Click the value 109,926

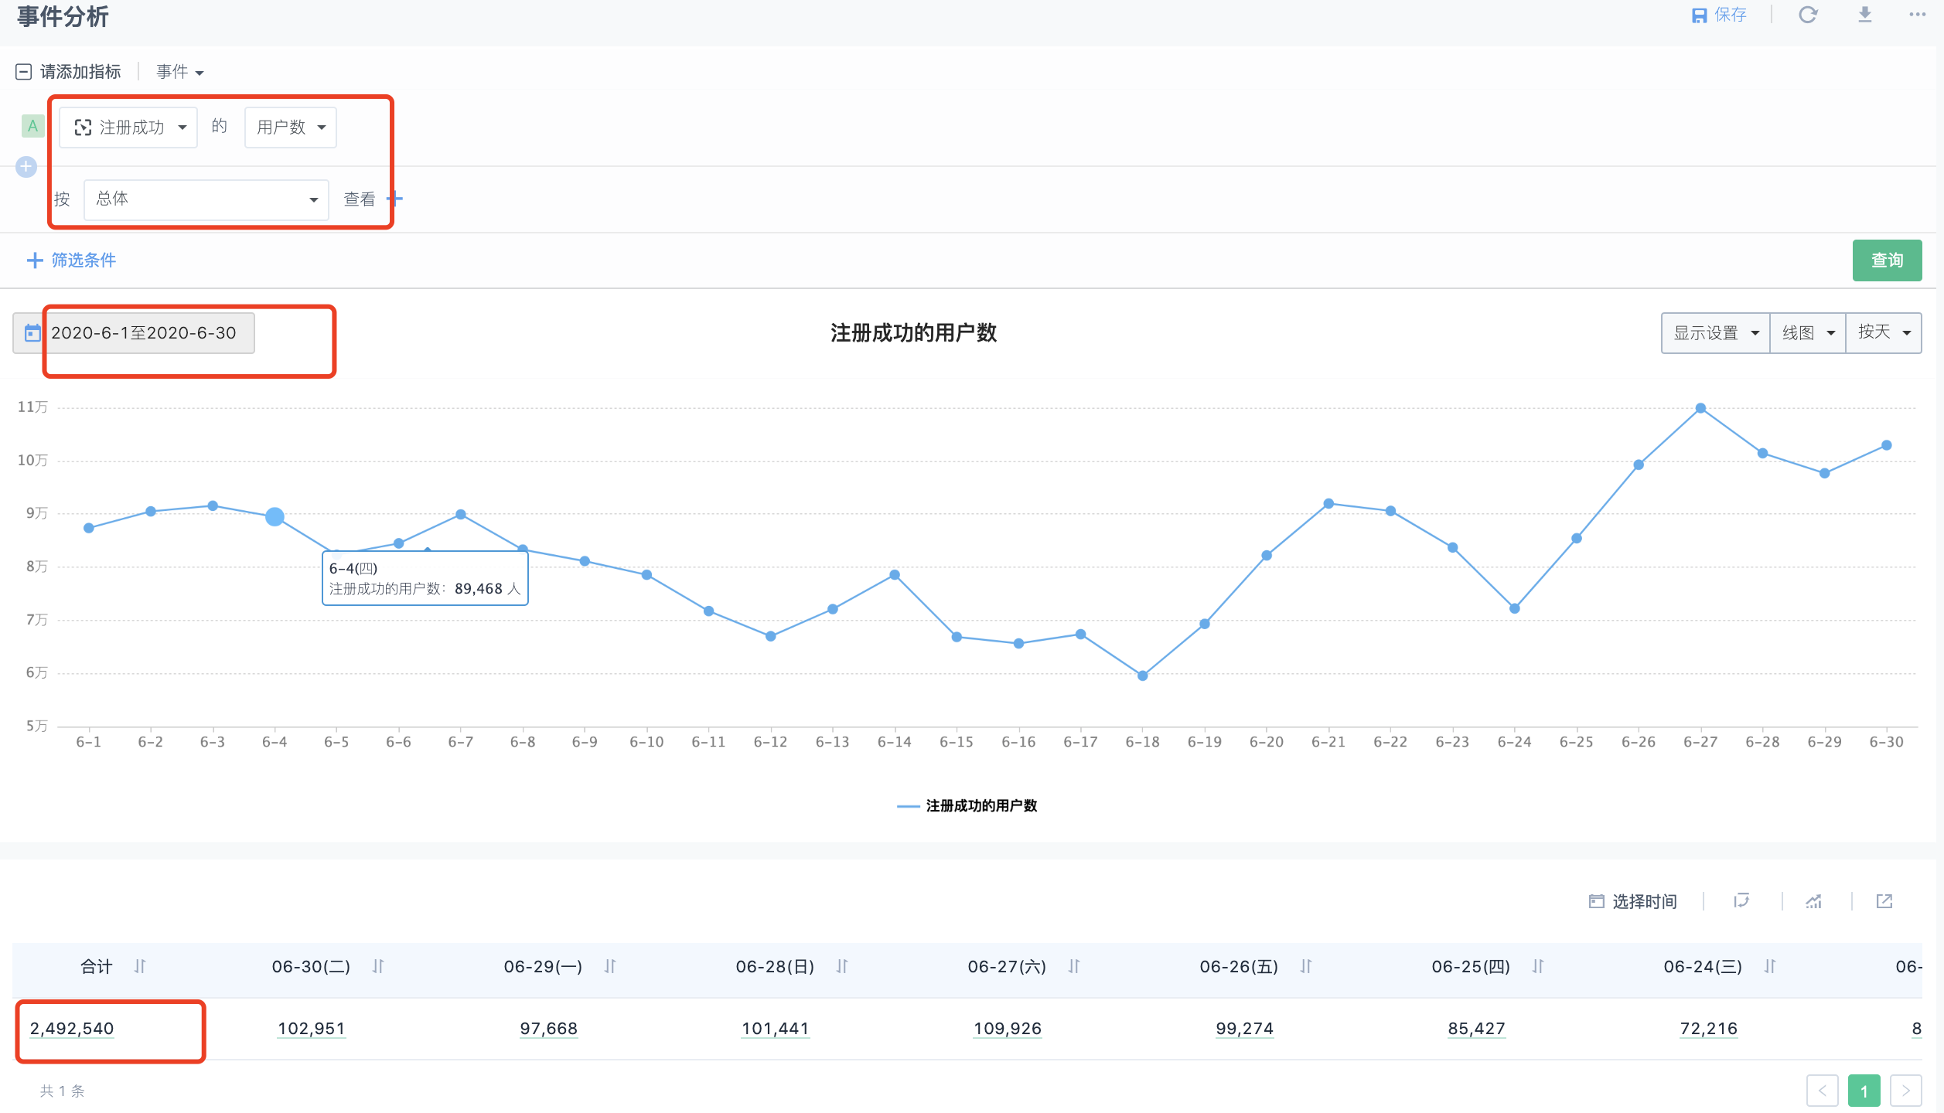coord(1008,1029)
